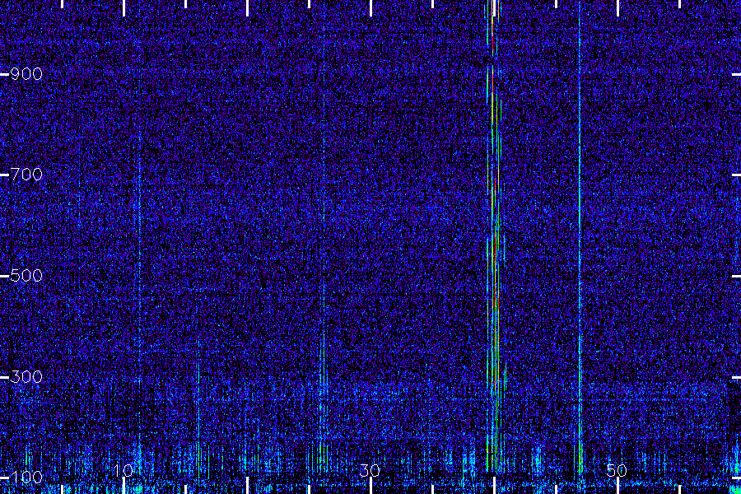Click the 100 axis label

(x=26, y=477)
